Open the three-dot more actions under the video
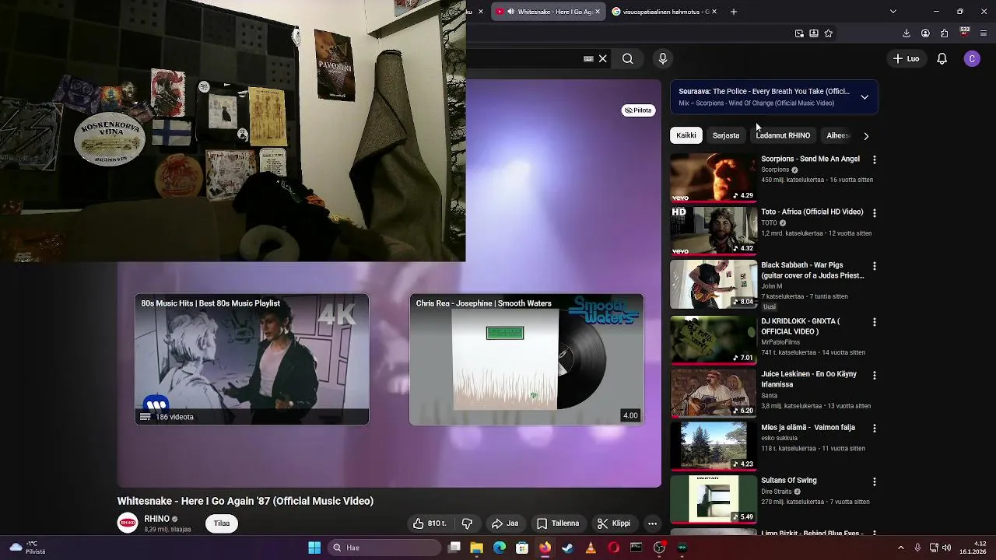 (x=652, y=523)
